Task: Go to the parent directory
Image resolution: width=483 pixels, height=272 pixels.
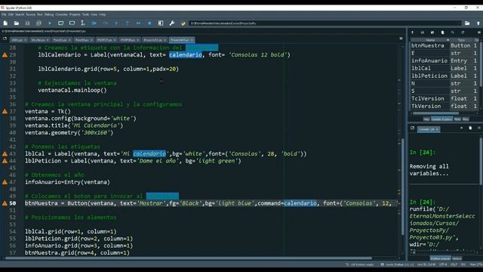Action: pos(478,23)
